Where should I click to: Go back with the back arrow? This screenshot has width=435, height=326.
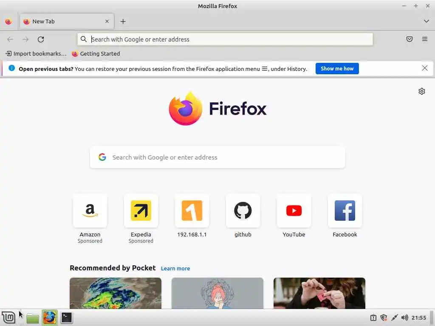(x=10, y=39)
